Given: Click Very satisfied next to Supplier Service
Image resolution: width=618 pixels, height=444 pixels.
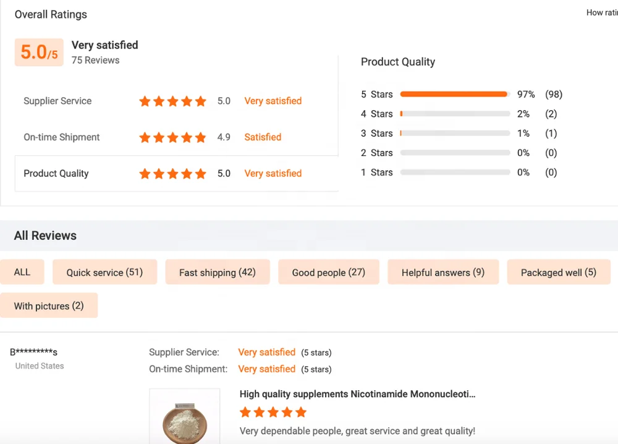Looking at the screenshot, I should 273,101.
